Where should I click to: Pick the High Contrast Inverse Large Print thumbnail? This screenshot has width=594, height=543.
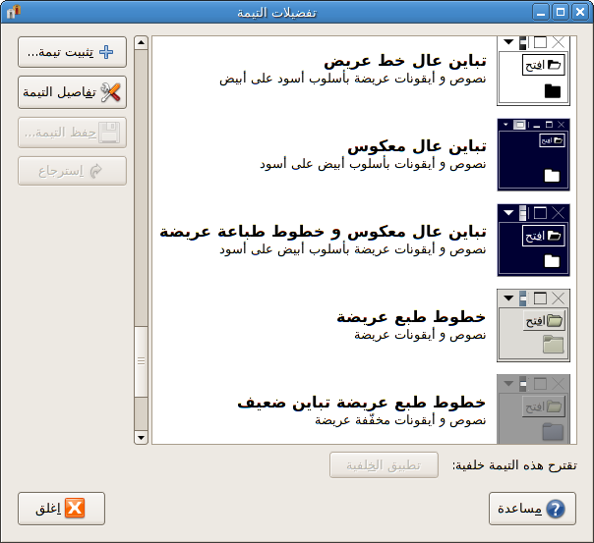pos(533,239)
